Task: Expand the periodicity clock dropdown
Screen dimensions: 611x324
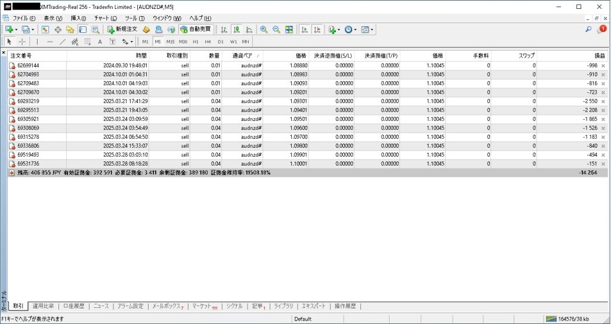Action: tap(356, 29)
